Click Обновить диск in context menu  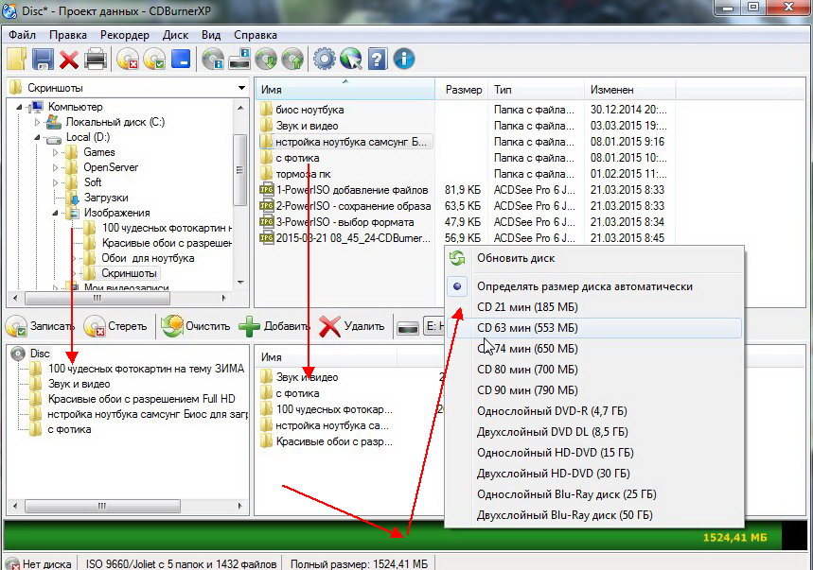click(x=594, y=258)
